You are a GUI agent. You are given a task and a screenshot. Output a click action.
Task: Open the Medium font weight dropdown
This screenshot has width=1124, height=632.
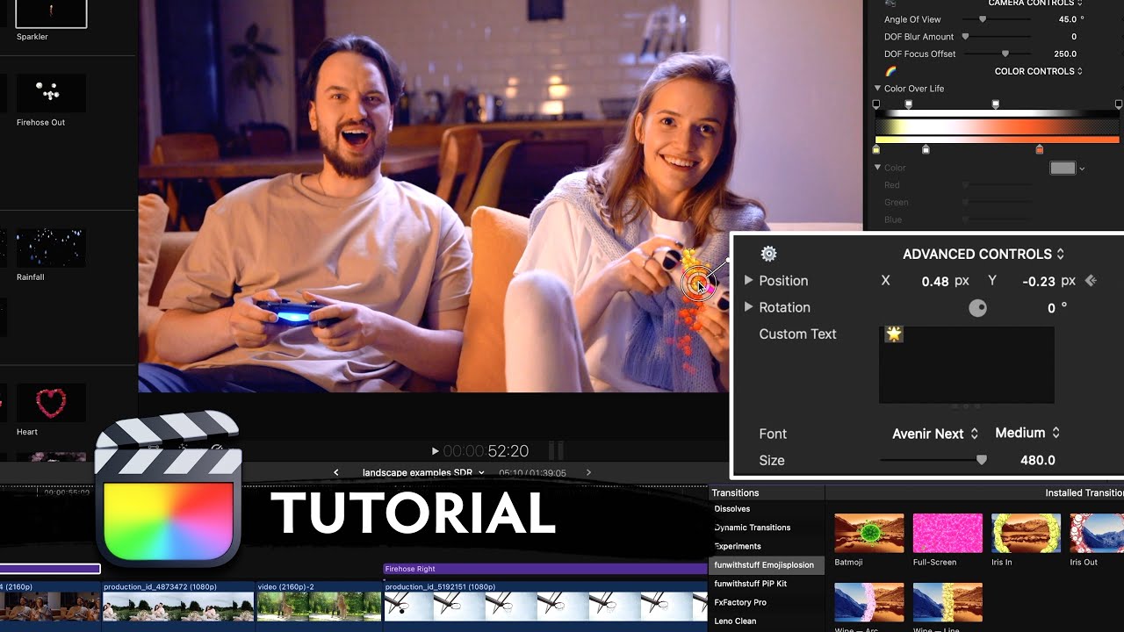pyautogui.click(x=1027, y=433)
